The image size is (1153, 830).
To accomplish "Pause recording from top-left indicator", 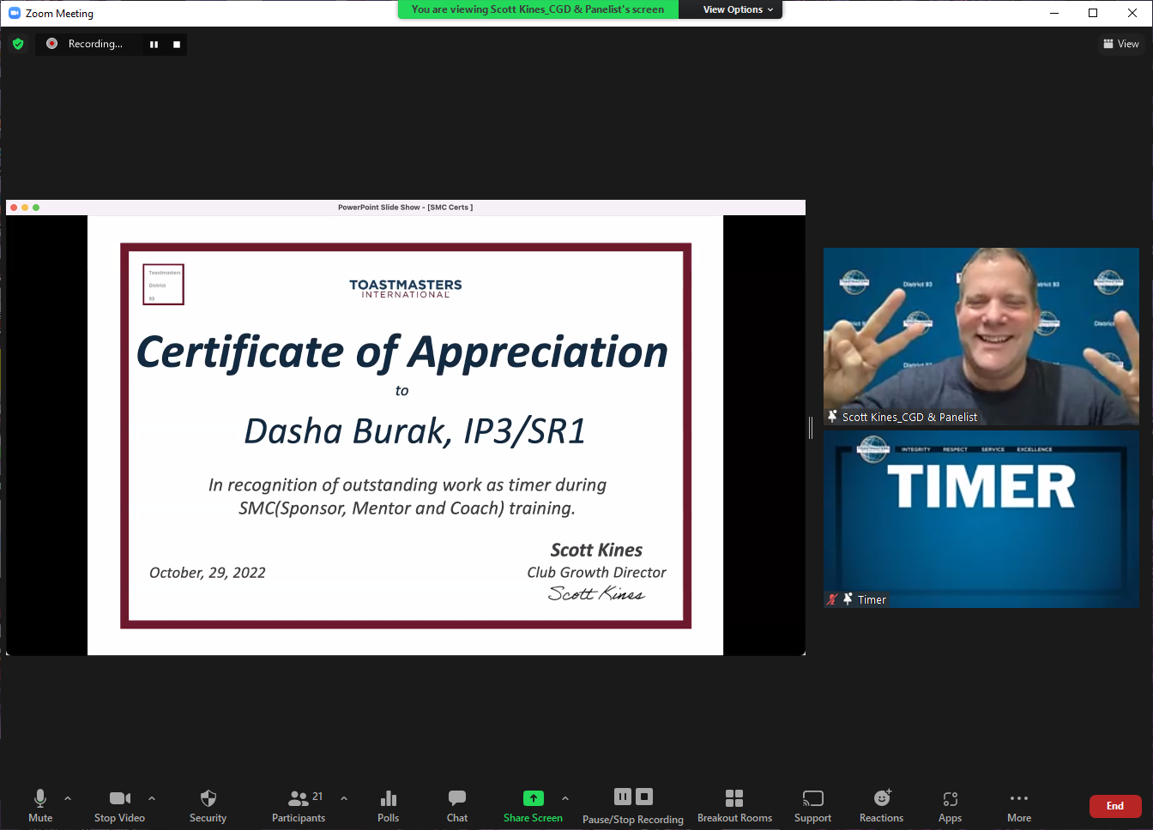I will tap(154, 45).
